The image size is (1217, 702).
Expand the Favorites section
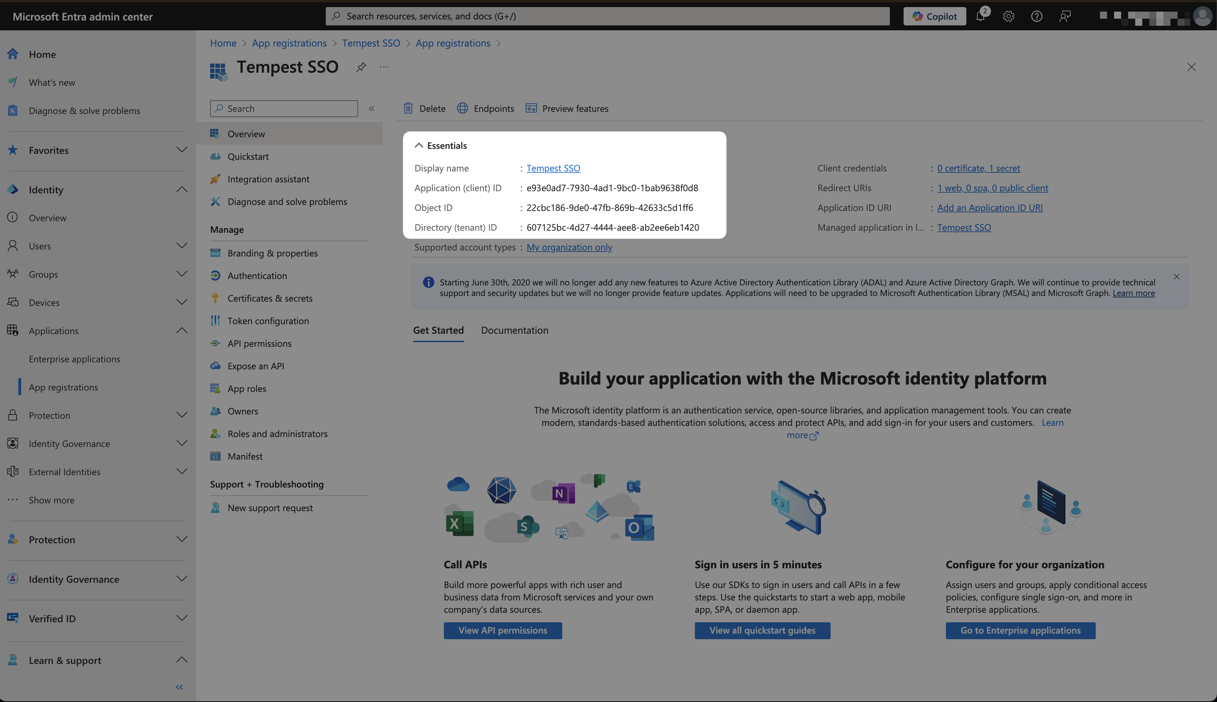tap(182, 150)
